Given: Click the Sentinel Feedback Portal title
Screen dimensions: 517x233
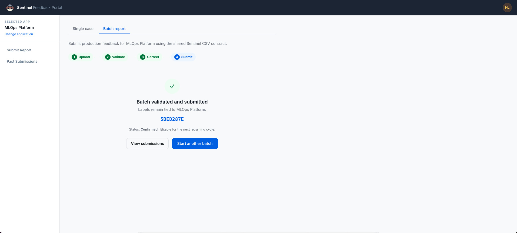Looking at the screenshot, I should tap(39, 8).
